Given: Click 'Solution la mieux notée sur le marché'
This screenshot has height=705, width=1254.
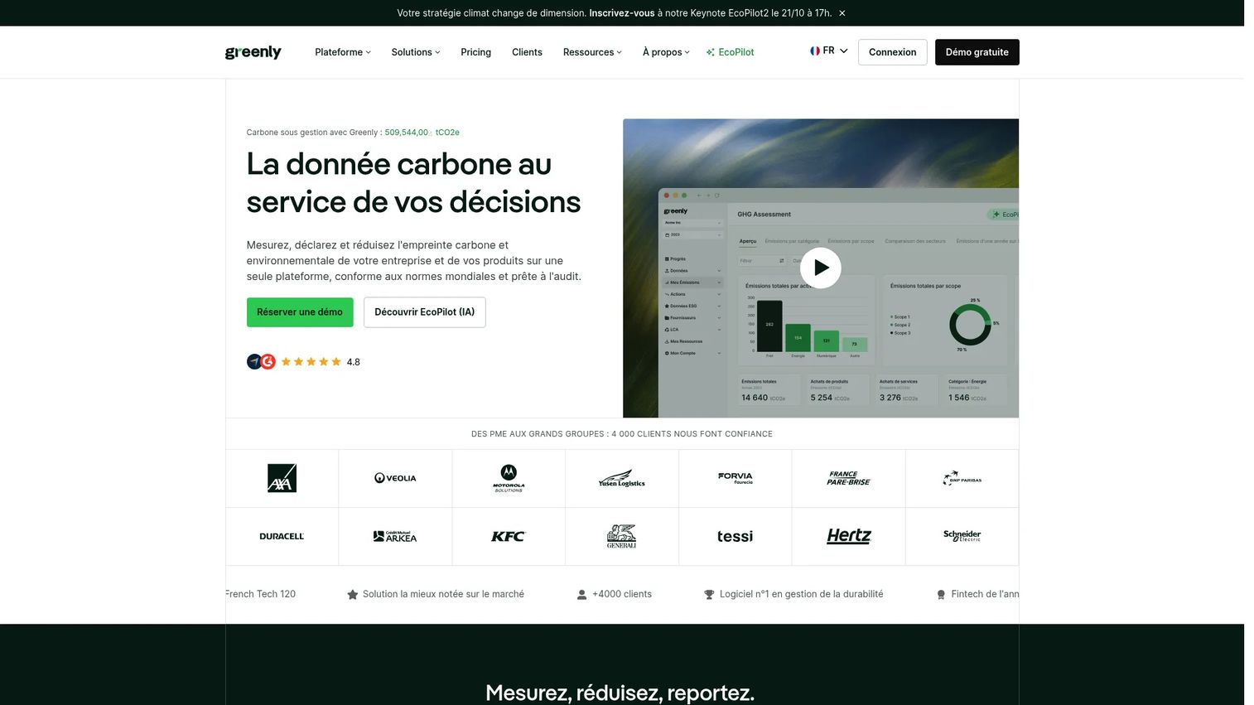Looking at the screenshot, I should (x=443, y=594).
